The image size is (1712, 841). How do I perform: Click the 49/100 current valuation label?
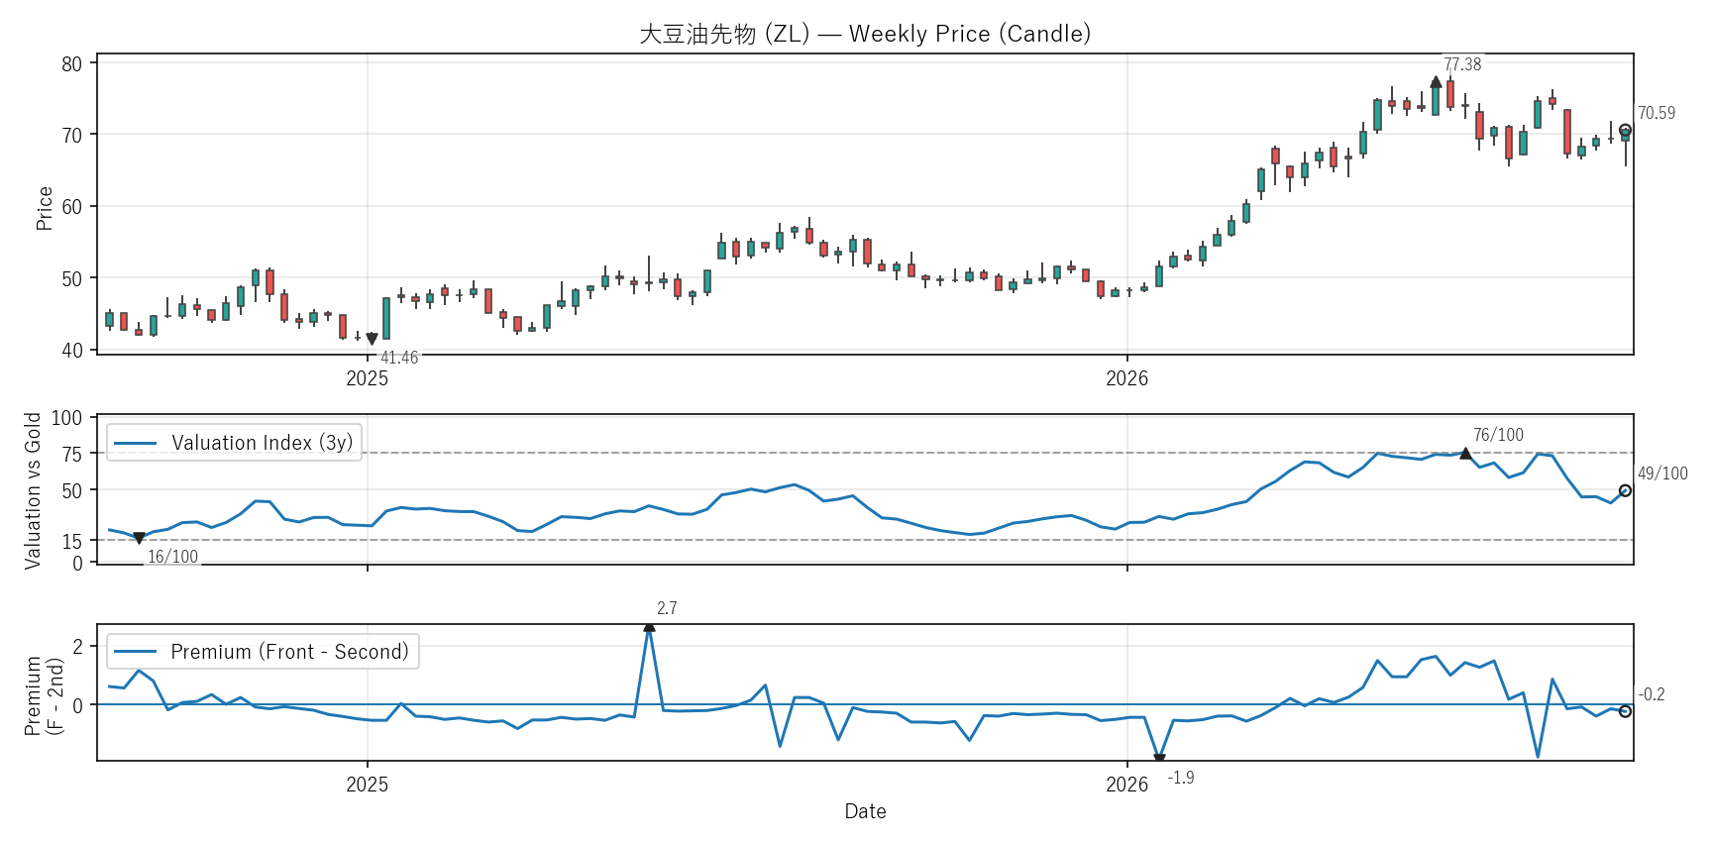pyautogui.click(x=1662, y=473)
